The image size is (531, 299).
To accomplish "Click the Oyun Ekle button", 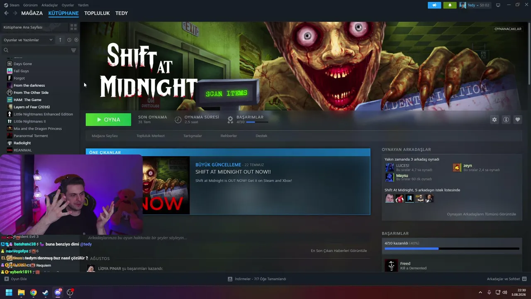I will 15,279.
